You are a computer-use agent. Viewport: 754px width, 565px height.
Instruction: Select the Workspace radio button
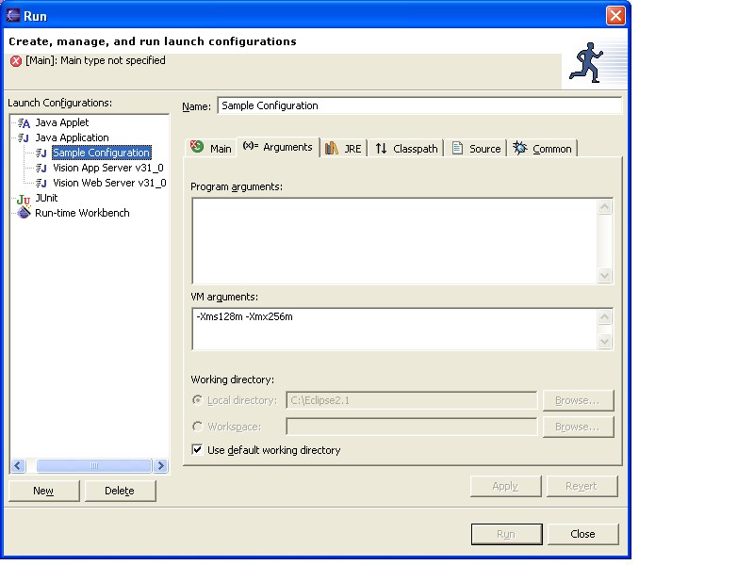click(197, 427)
